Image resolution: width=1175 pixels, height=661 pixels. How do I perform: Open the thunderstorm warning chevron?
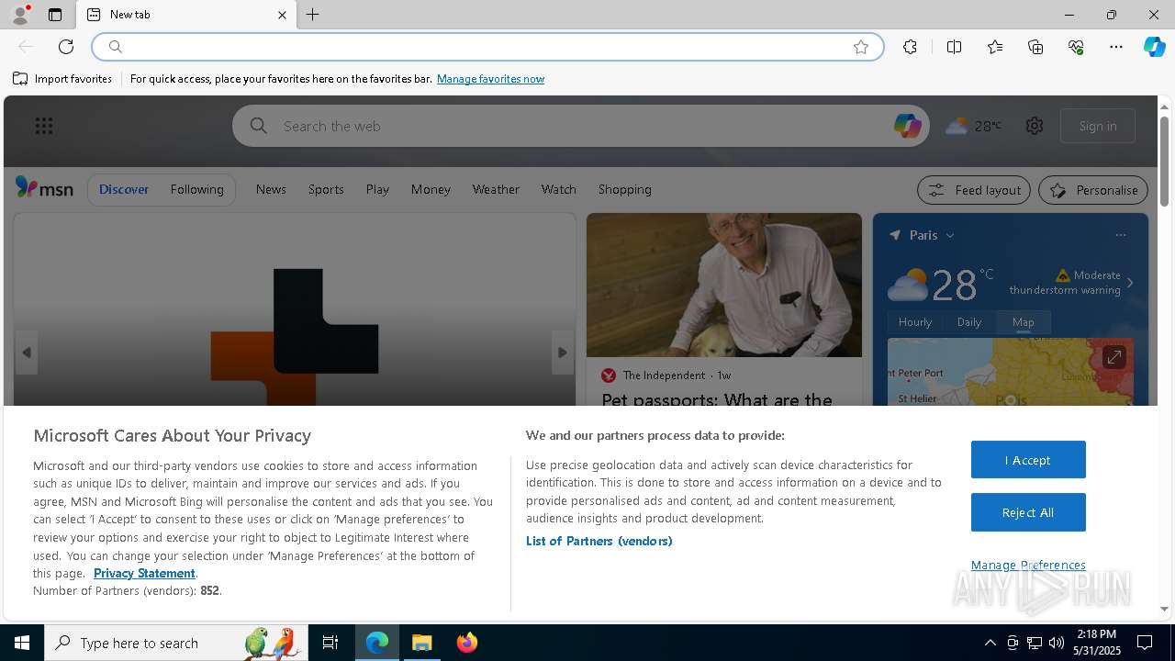tap(1130, 283)
